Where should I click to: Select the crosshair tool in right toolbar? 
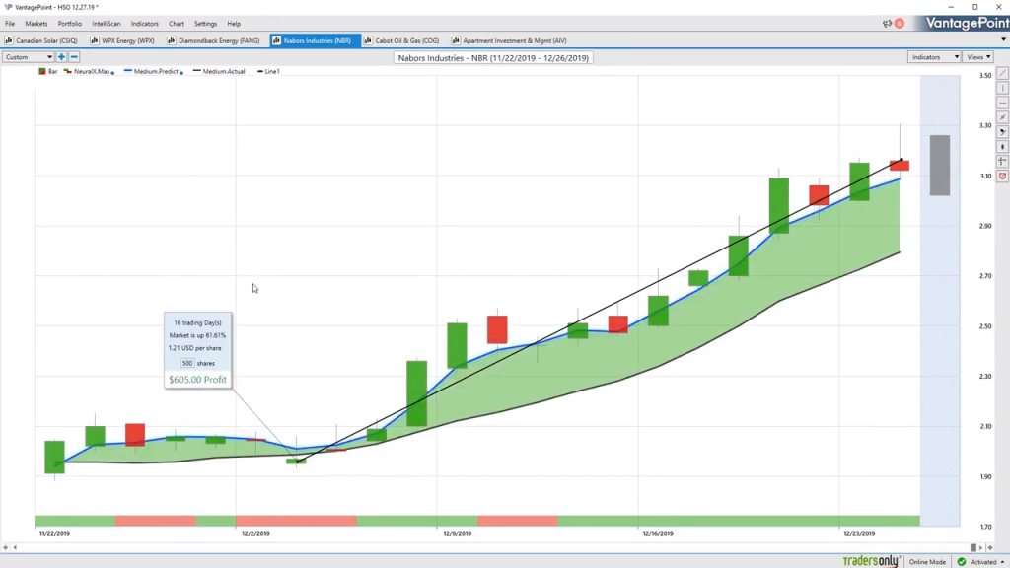(1002, 161)
